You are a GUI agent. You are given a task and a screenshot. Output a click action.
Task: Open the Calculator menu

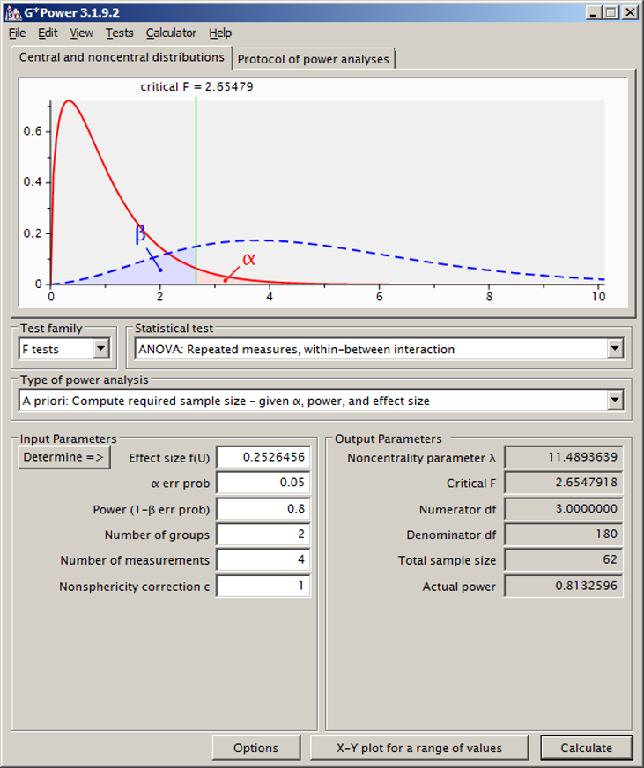[x=171, y=33]
